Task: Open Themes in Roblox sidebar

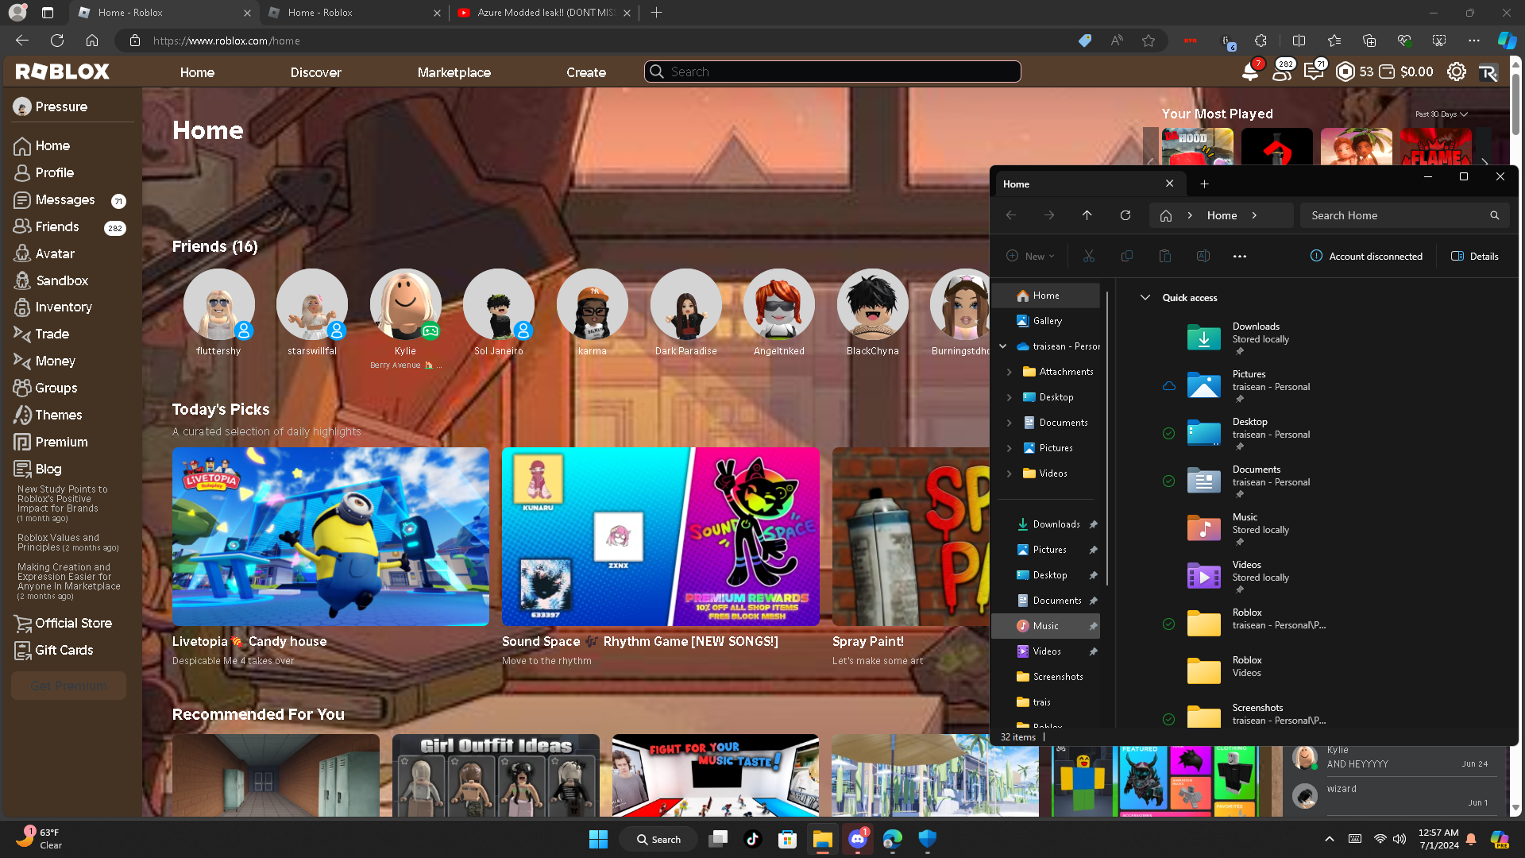Action: 58,415
